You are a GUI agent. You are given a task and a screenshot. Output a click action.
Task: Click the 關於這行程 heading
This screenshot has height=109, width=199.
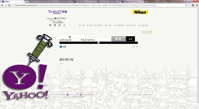pos(66,60)
